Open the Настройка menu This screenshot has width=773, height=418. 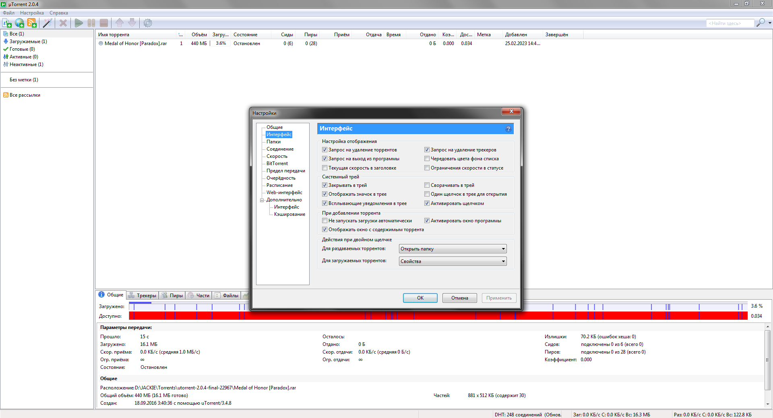[32, 13]
